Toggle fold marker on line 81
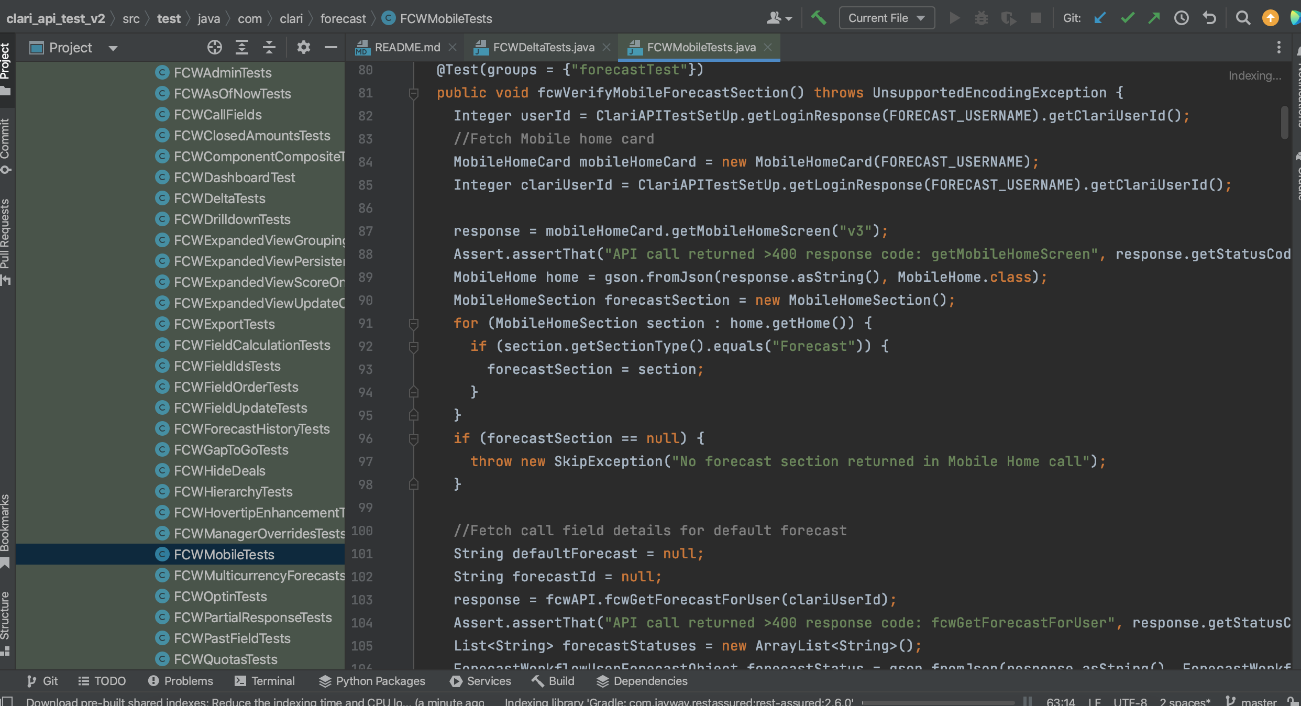The width and height of the screenshot is (1301, 706). pyautogui.click(x=413, y=93)
